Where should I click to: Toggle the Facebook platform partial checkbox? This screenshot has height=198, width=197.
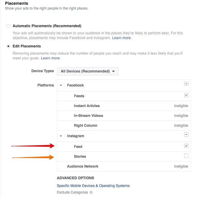click(186, 84)
